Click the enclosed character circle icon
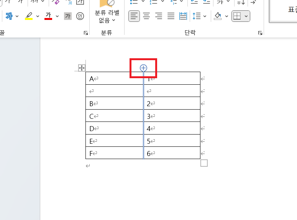This screenshot has width=297, height=220. pos(80,16)
